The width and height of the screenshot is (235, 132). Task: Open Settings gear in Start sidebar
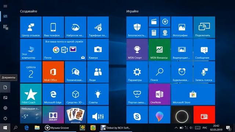coord(5,108)
